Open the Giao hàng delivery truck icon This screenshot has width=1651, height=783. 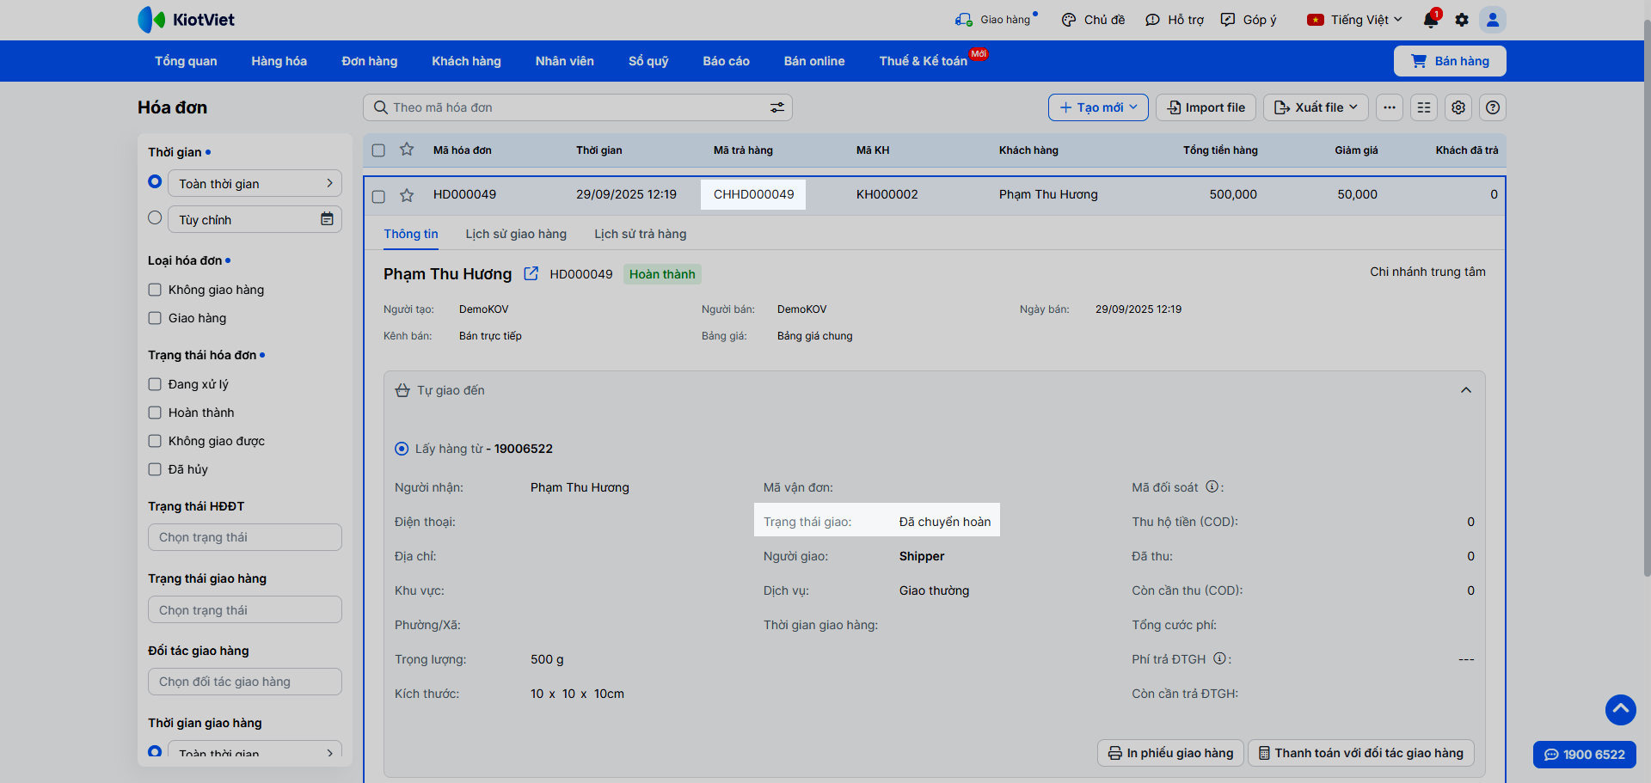coord(963,20)
